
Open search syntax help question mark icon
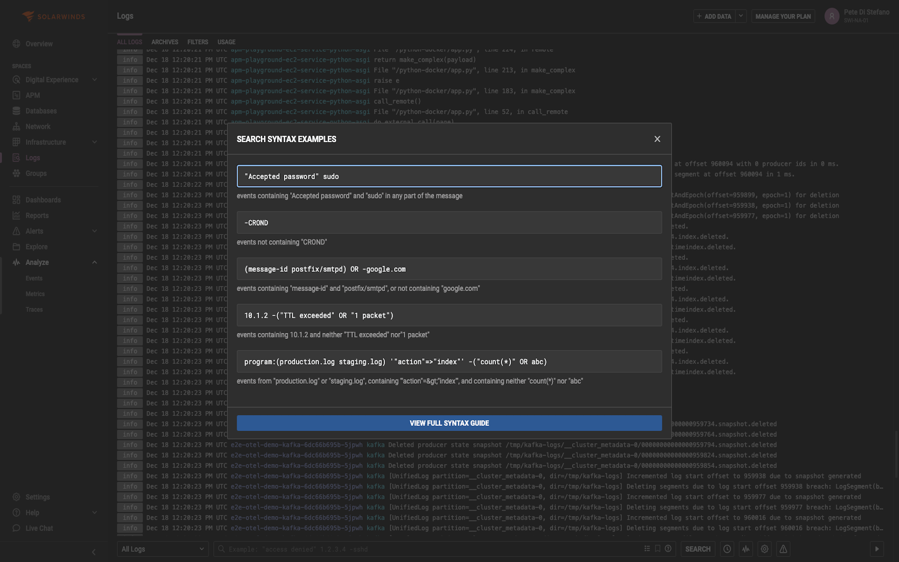pos(668,549)
